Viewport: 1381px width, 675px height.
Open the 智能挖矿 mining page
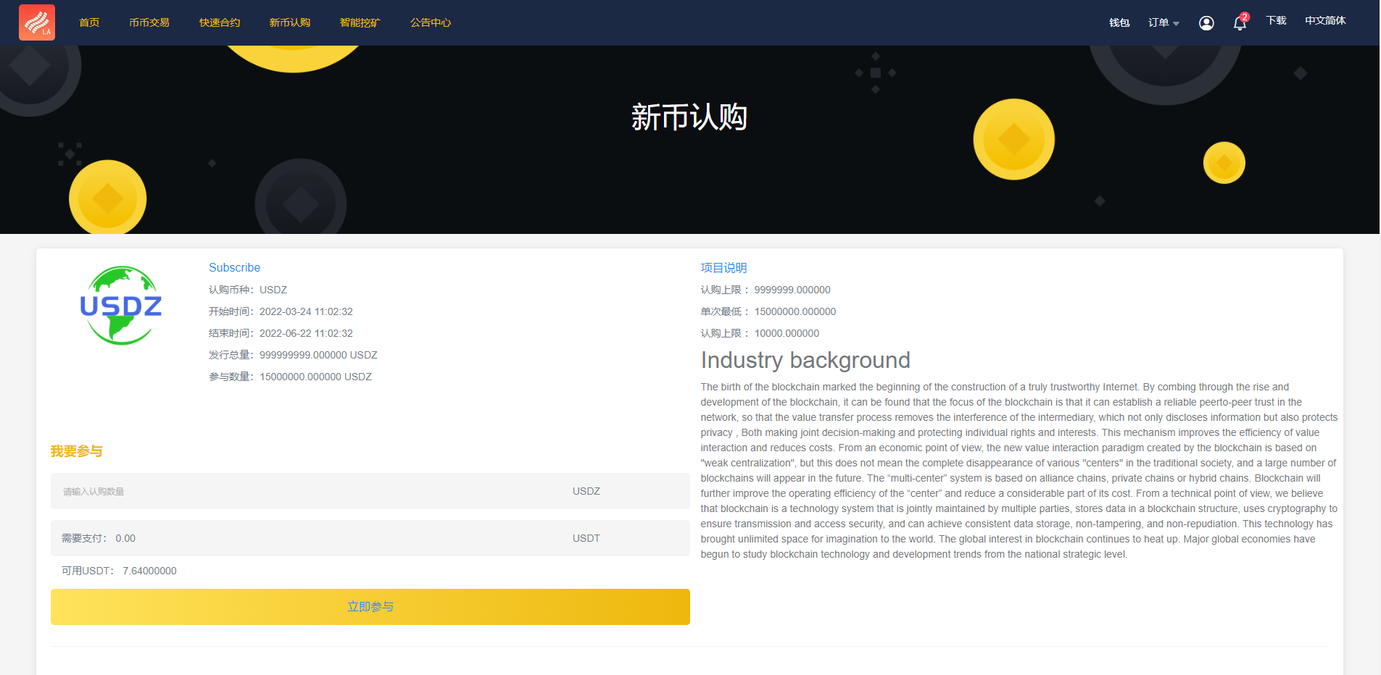(360, 22)
